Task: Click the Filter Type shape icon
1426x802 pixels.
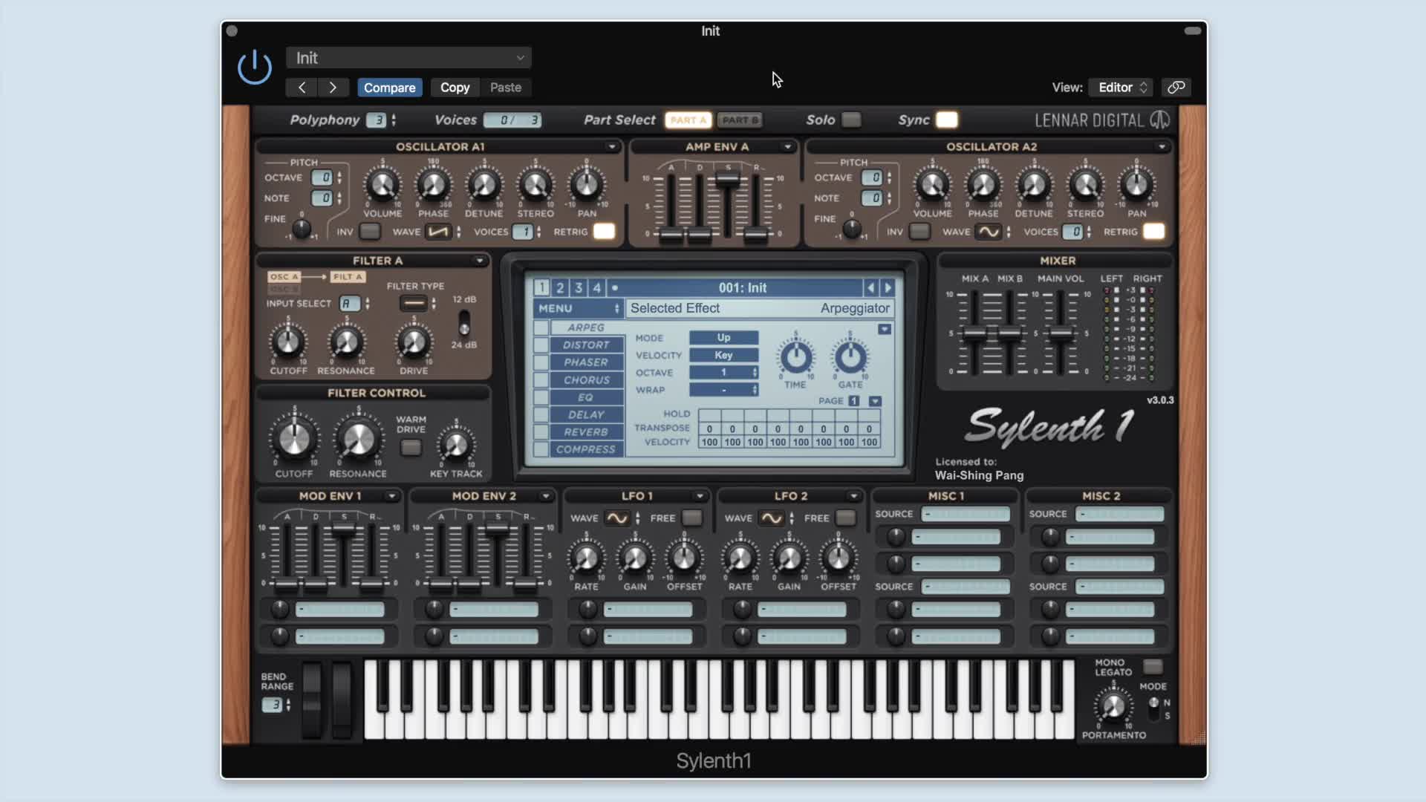Action: tap(414, 303)
